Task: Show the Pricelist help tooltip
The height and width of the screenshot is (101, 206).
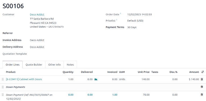Action: [x=116, y=20]
